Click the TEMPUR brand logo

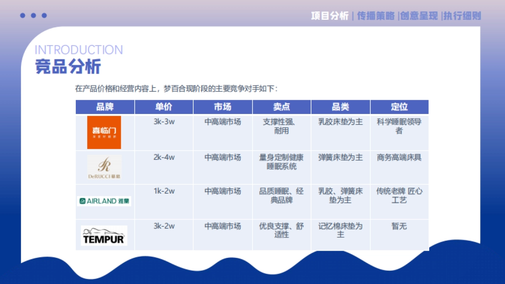coord(104,236)
